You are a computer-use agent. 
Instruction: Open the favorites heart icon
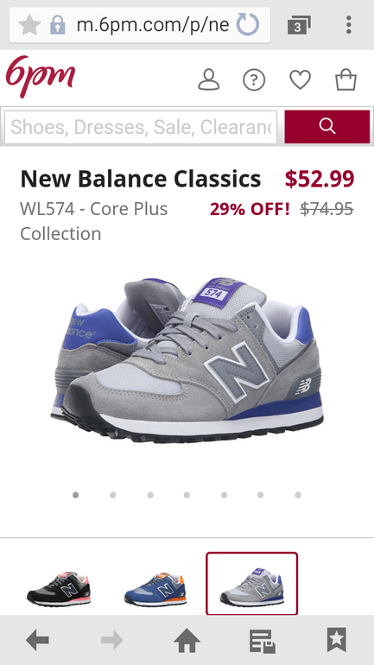[x=301, y=79]
